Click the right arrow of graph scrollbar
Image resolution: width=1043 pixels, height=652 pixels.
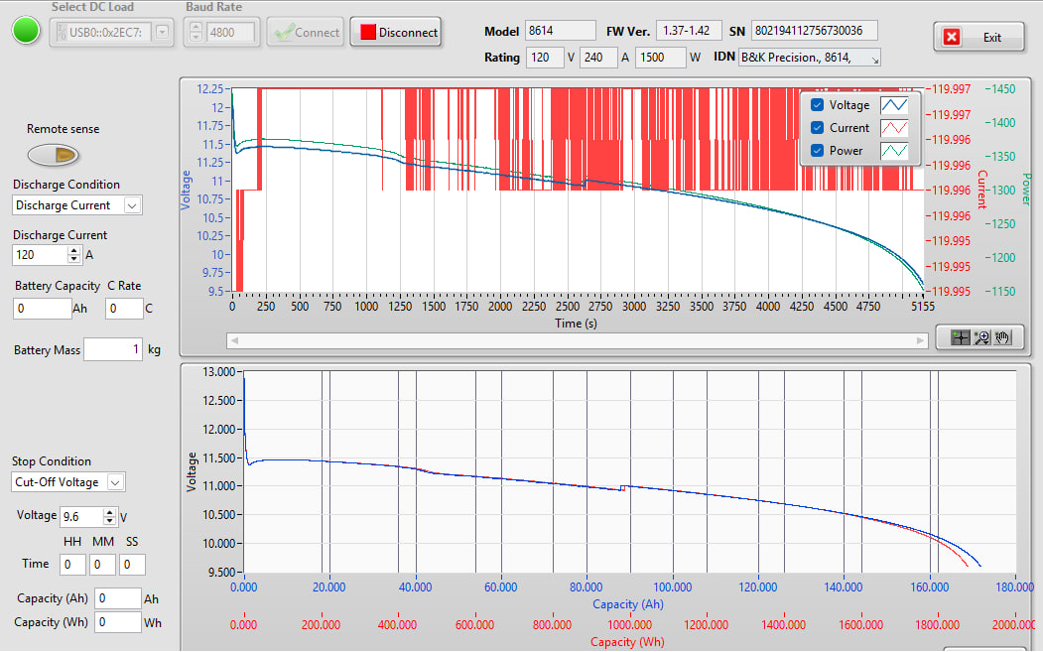920,340
